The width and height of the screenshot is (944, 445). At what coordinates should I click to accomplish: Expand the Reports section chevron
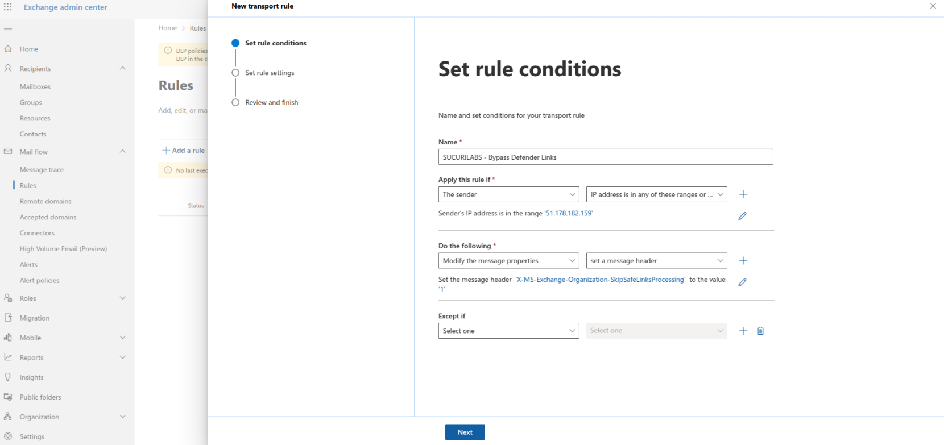(123, 357)
